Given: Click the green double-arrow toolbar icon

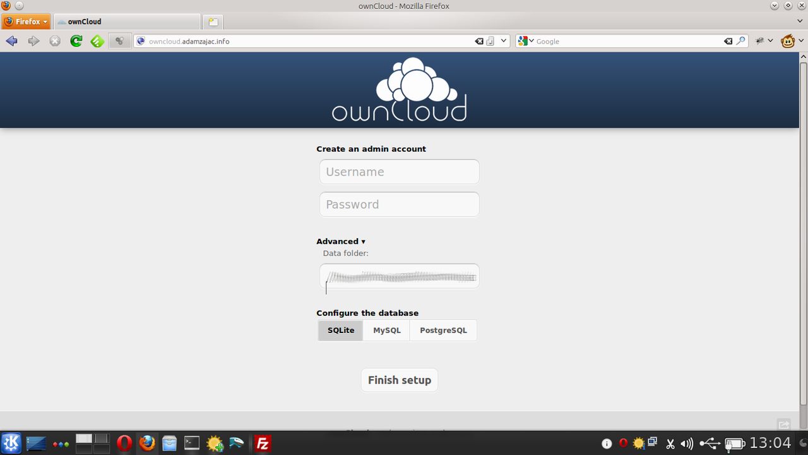Looking at the screenshot, I should click(x=97, y=41).
